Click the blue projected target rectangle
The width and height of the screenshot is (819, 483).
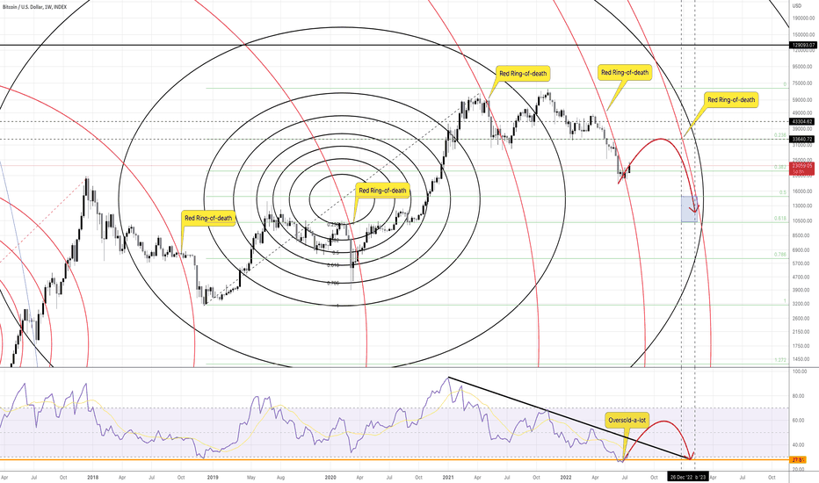[x=689, y=209]
